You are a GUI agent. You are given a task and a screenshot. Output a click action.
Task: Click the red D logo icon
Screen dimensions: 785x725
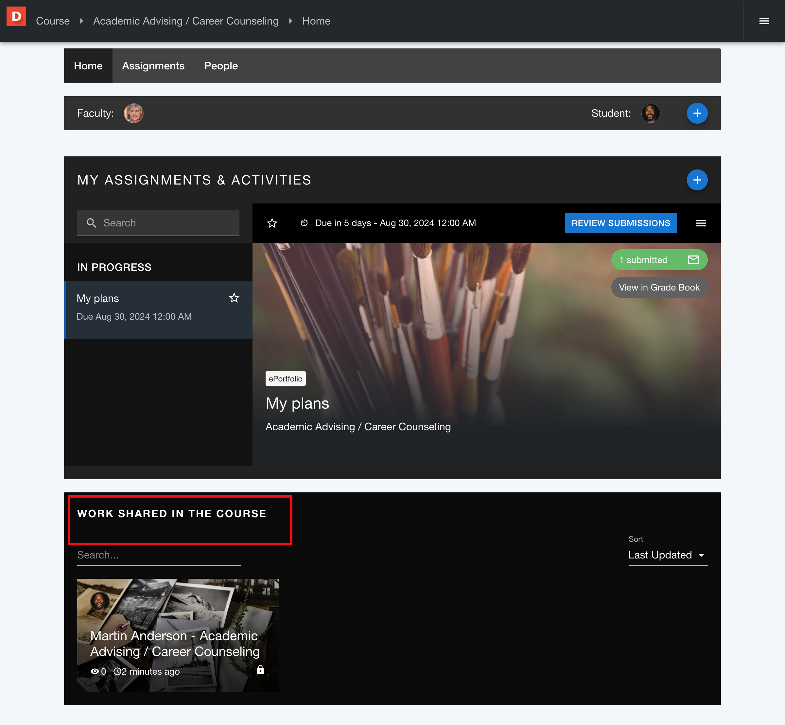pos(16,16)
